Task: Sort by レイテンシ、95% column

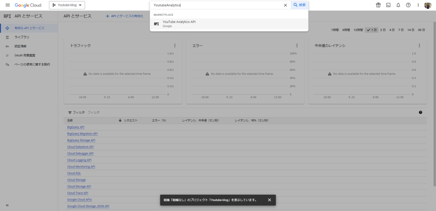Action: [251, 120]
